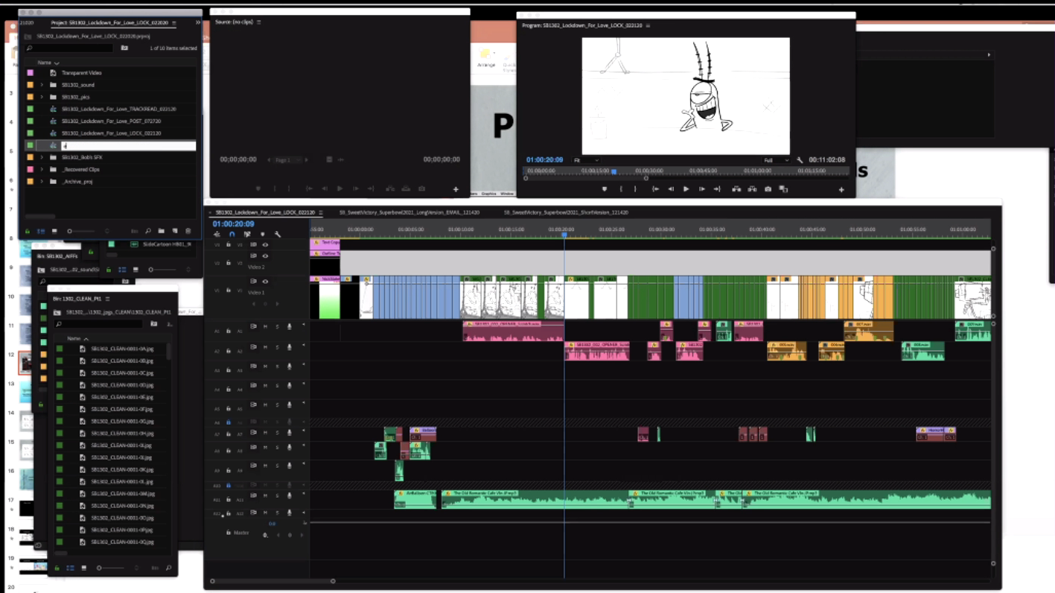This screenshot has width=1055, height=593.
Task: Click New Item icon in Project panel
Action: pyautogui.click(x=175, y=231)
